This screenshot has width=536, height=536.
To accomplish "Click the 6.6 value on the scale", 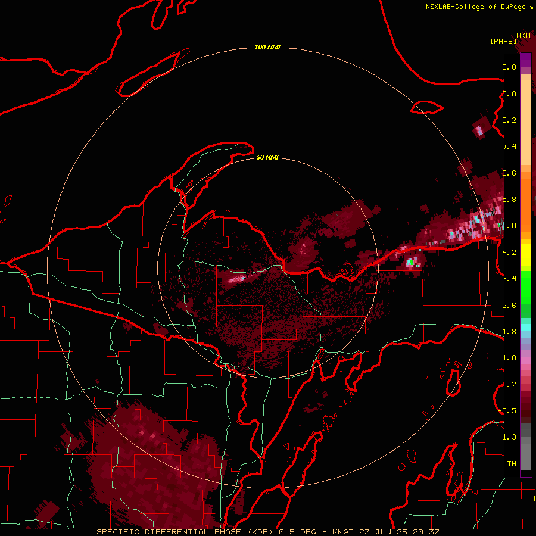I will pos(509,173).
